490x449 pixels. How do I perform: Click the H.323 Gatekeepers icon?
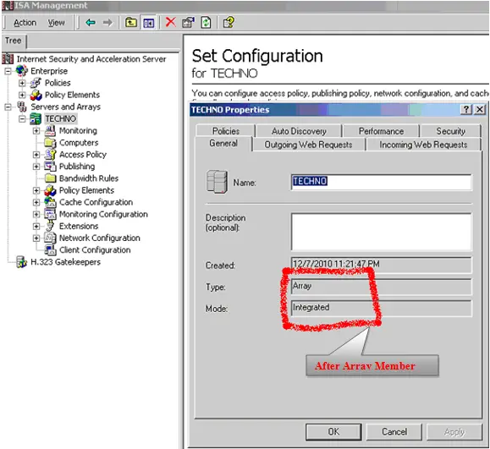[21, 262]
